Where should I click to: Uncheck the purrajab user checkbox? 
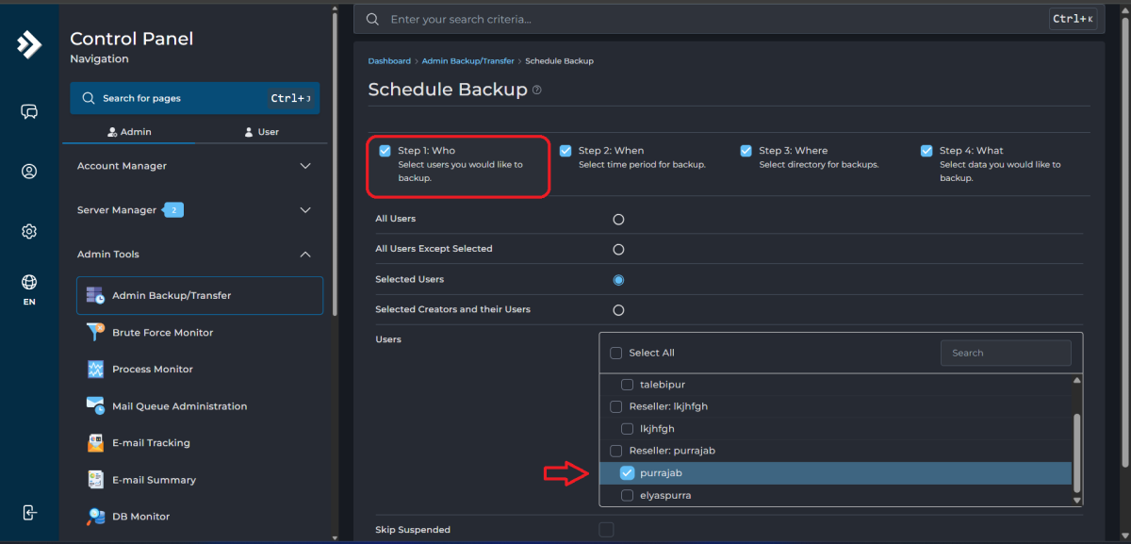pos(628,473)
